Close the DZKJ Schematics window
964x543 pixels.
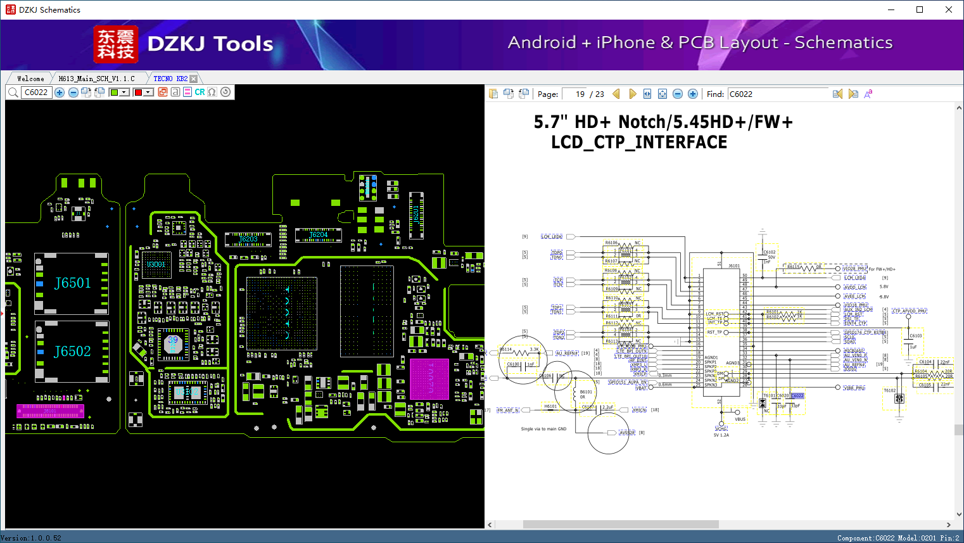pyautogui.click(x=949, y=10)
